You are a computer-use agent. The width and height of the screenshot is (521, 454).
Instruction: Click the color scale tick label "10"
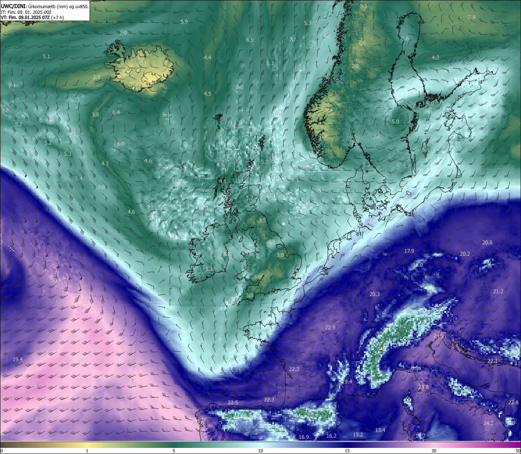tap(260, 451)
